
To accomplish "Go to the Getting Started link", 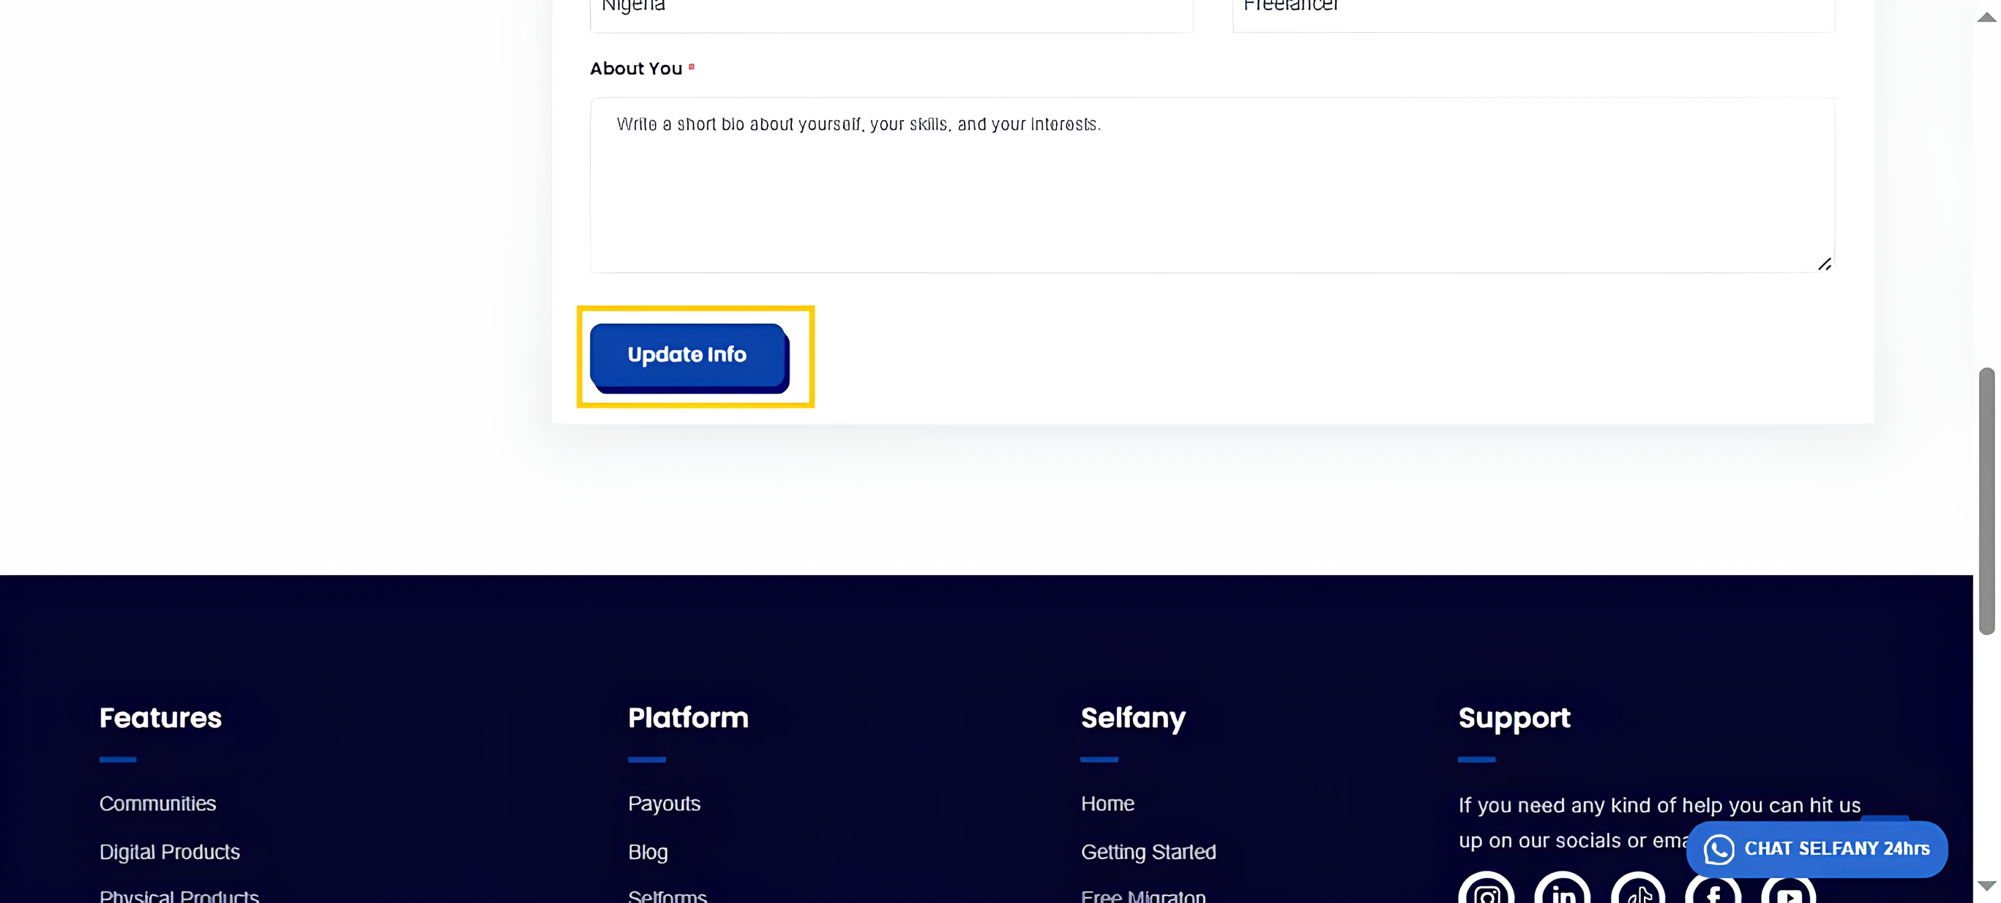I will [1148, 852].
